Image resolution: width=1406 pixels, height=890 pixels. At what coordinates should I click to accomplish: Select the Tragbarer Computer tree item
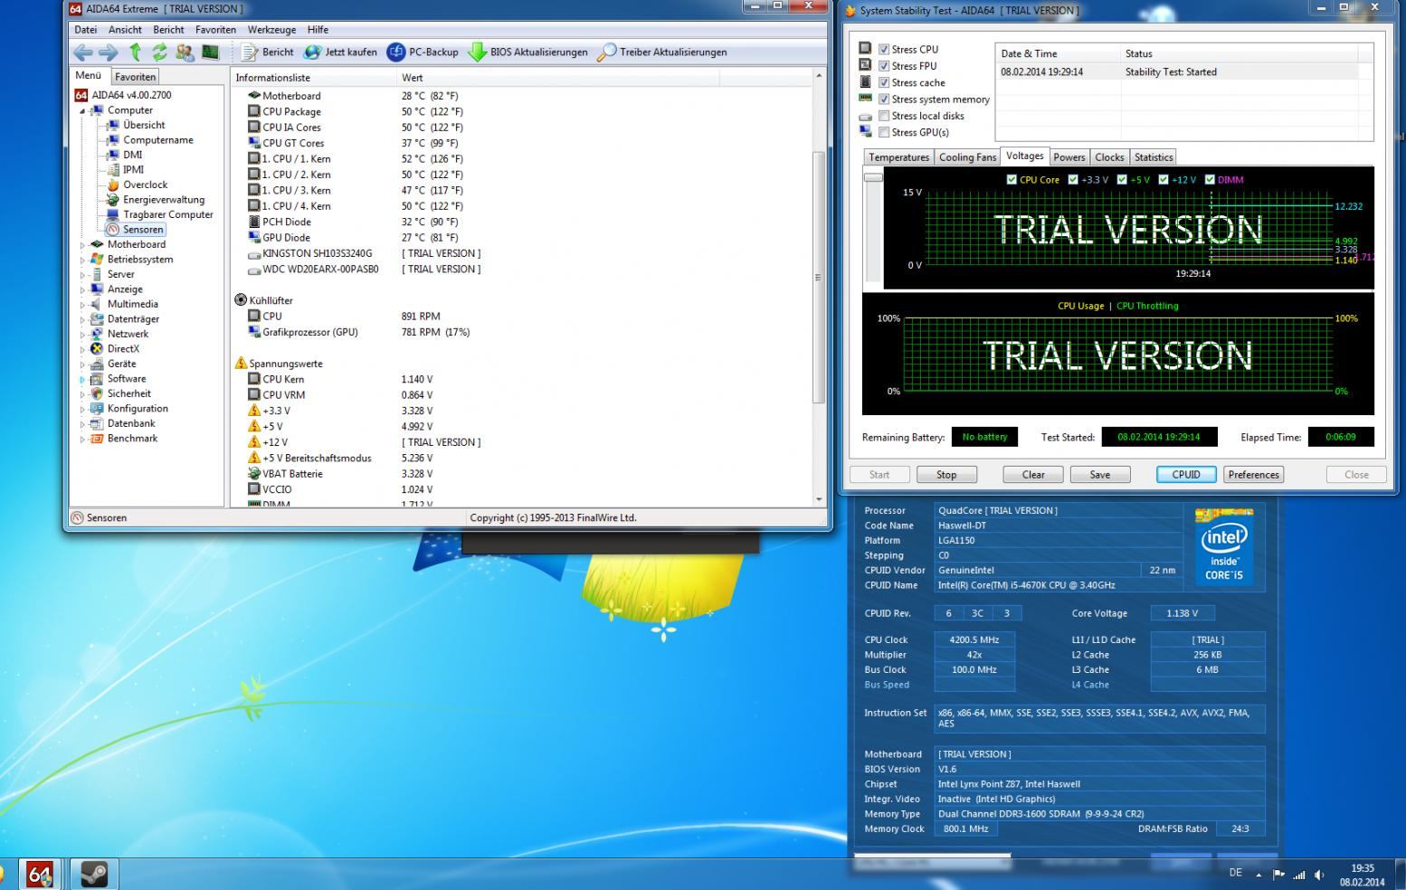[x=168, y=214]
